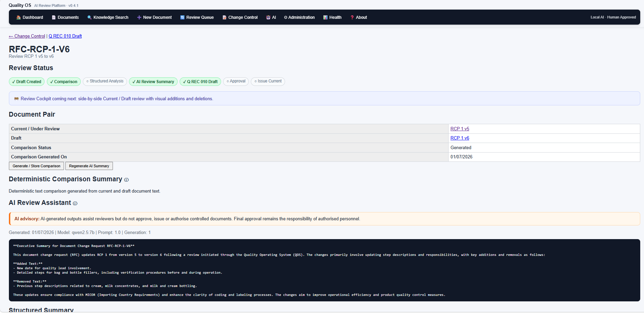Viewport: 644px width, 313px height.
Task: Click the Review Queue icon
Action: coord(182,17)
